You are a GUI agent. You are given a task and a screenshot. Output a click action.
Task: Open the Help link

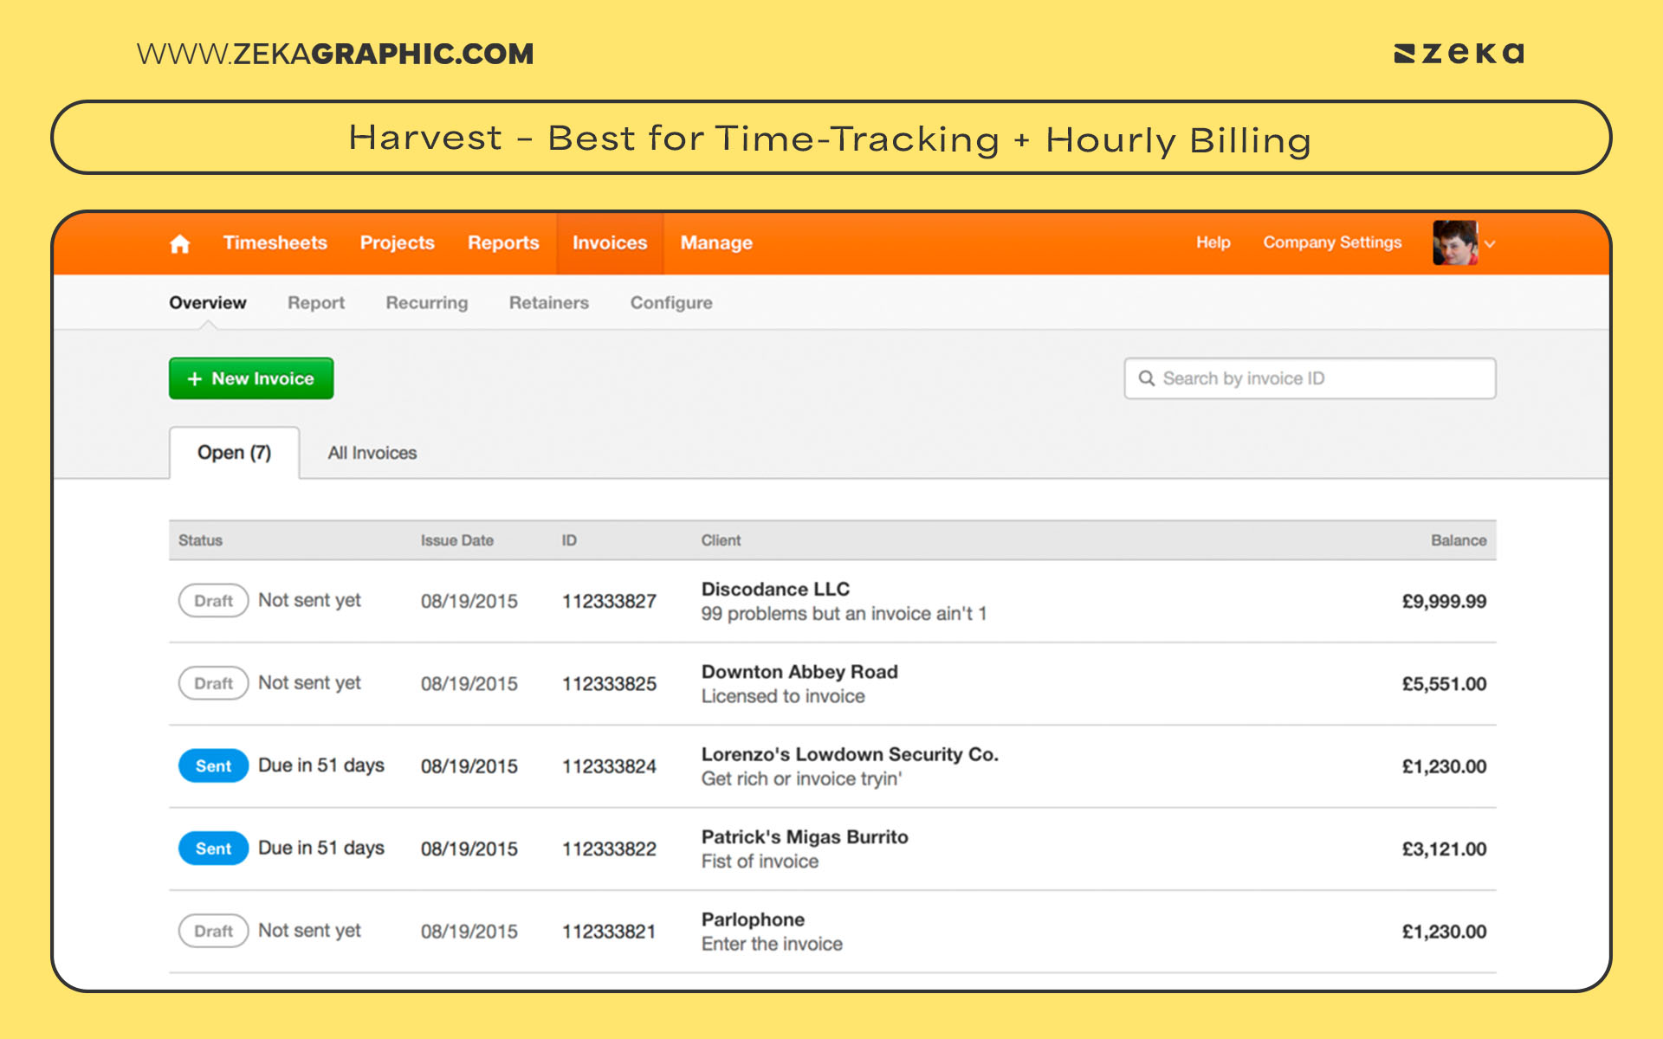[x=1213, y=243]
